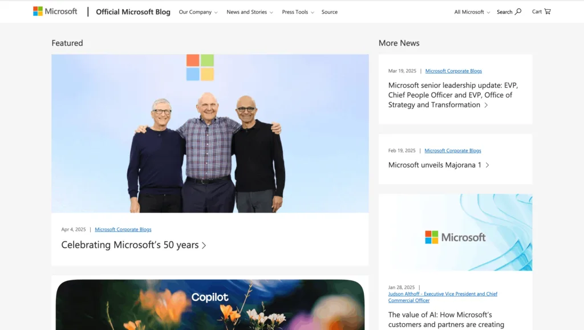Expand the Press Tools menu

pyautogui.click(x=298, y=12)
